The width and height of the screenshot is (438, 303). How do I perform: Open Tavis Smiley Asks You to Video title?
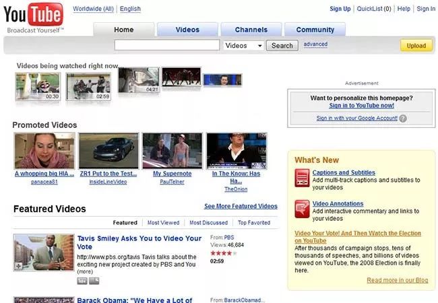139,242
